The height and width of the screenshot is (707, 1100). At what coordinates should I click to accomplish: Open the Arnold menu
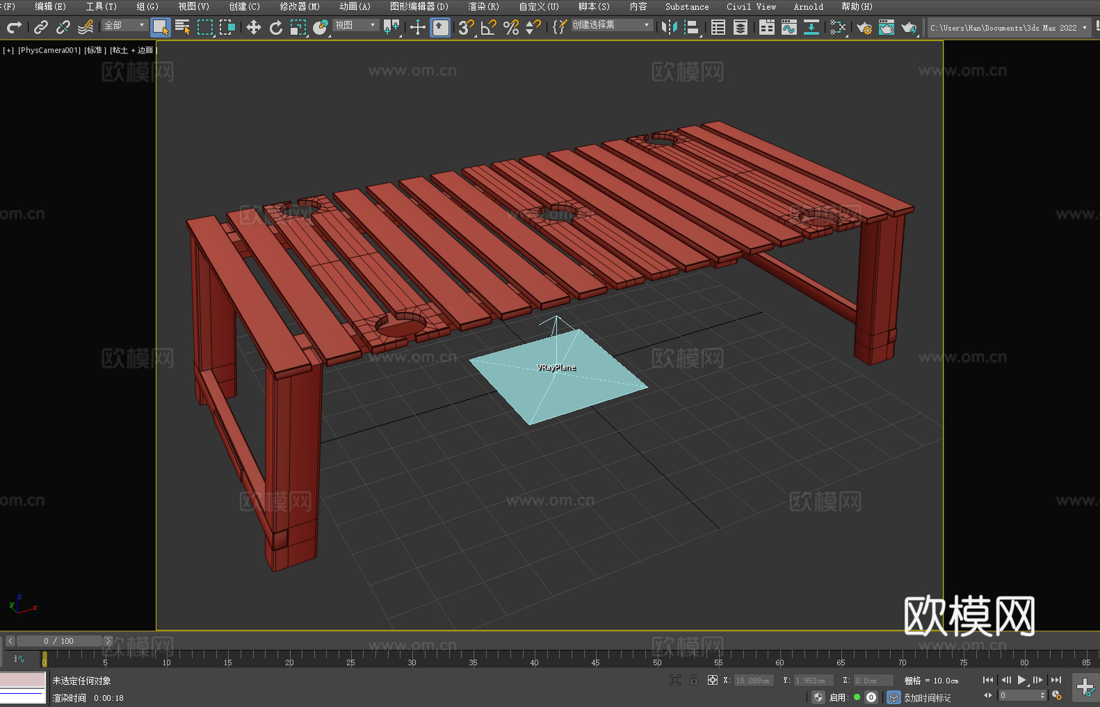(808, 6)
